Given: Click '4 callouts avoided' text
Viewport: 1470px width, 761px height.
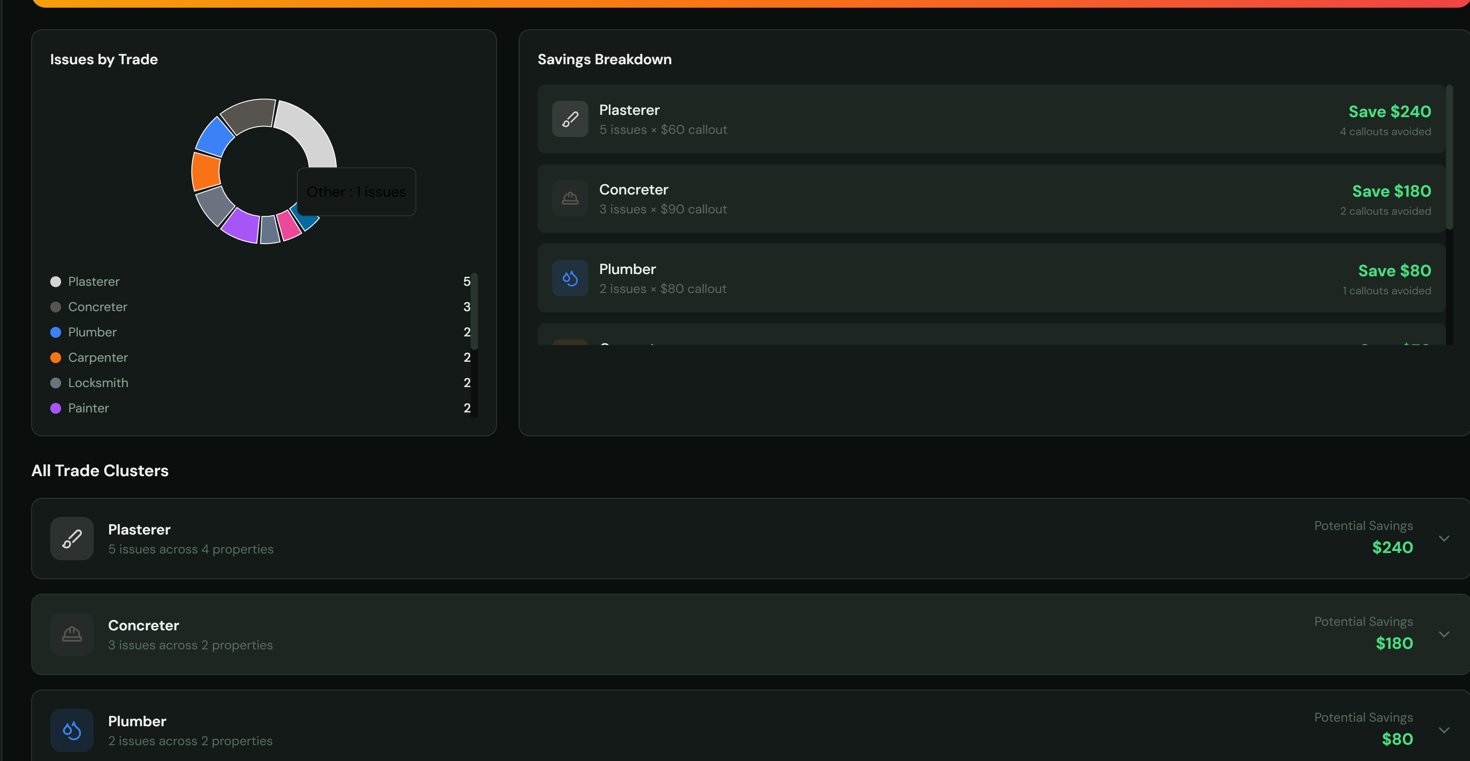Looking at the screenshot, I should (x=1385, y=132).
